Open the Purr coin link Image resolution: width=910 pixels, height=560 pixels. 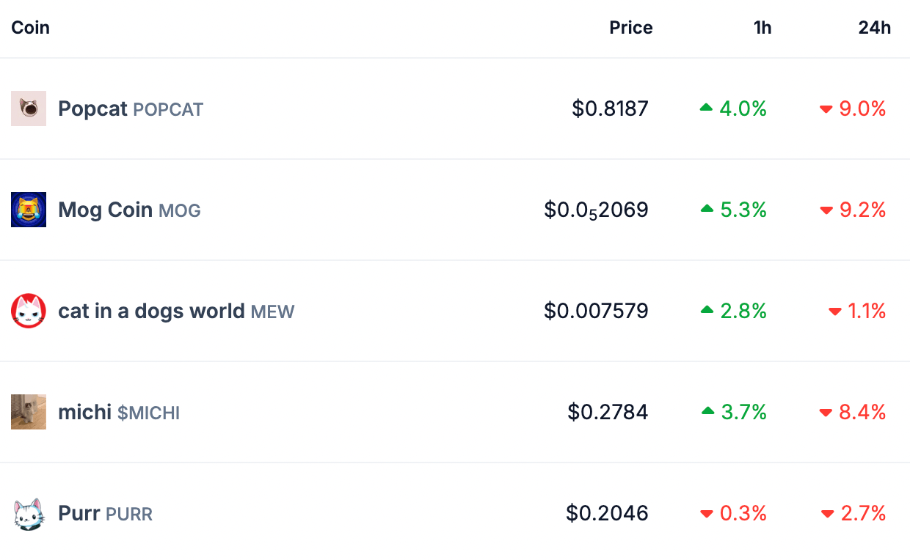pos(79,514)
